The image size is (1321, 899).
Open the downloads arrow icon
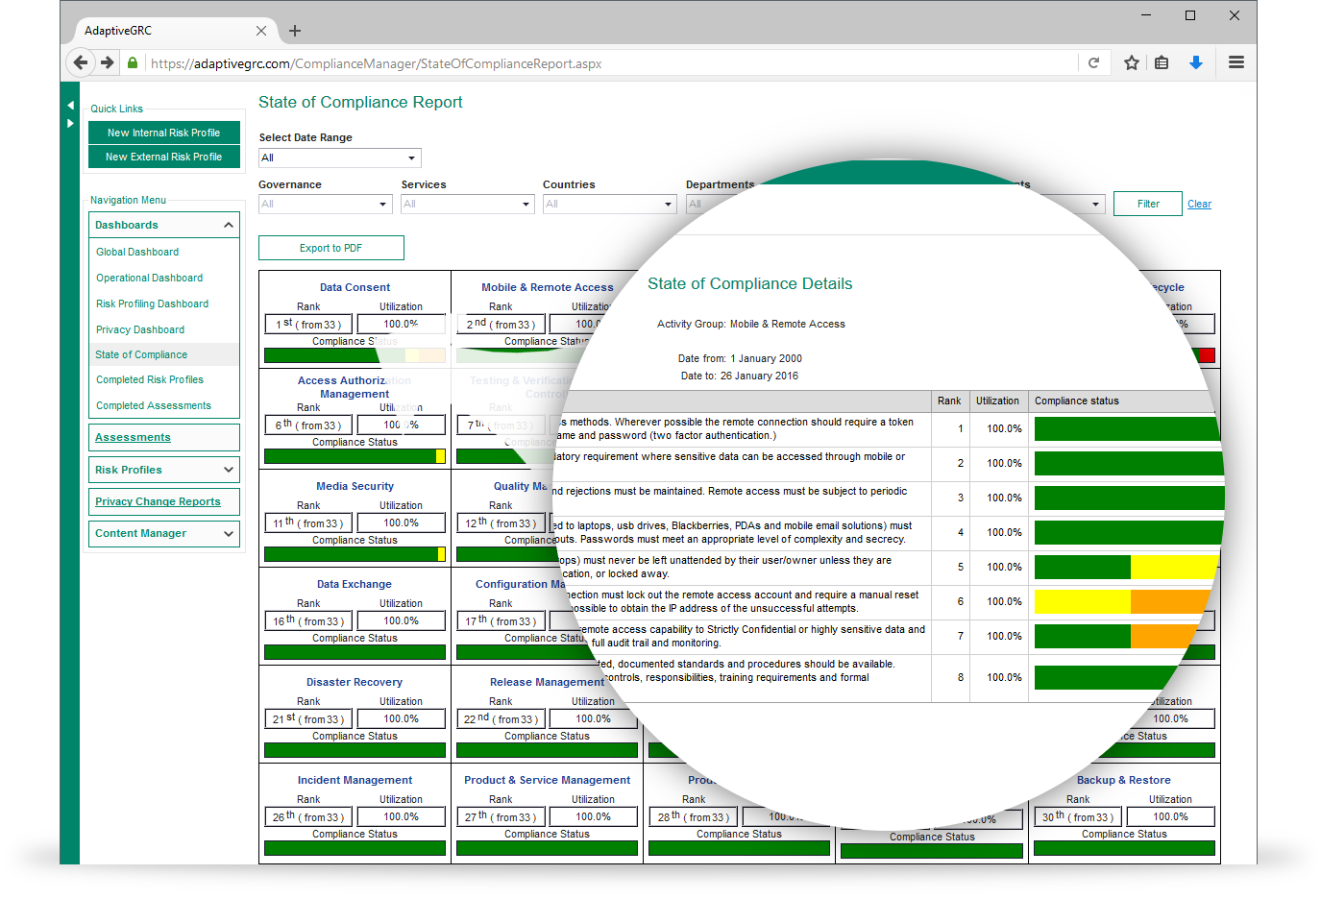[1196, 63]
